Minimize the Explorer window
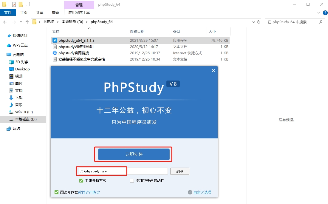The height and width of the screenshot is (204, 328). tap(295, 4)
